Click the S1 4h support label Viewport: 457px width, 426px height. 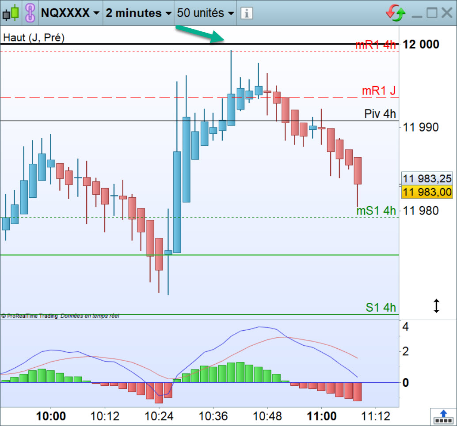381,308
